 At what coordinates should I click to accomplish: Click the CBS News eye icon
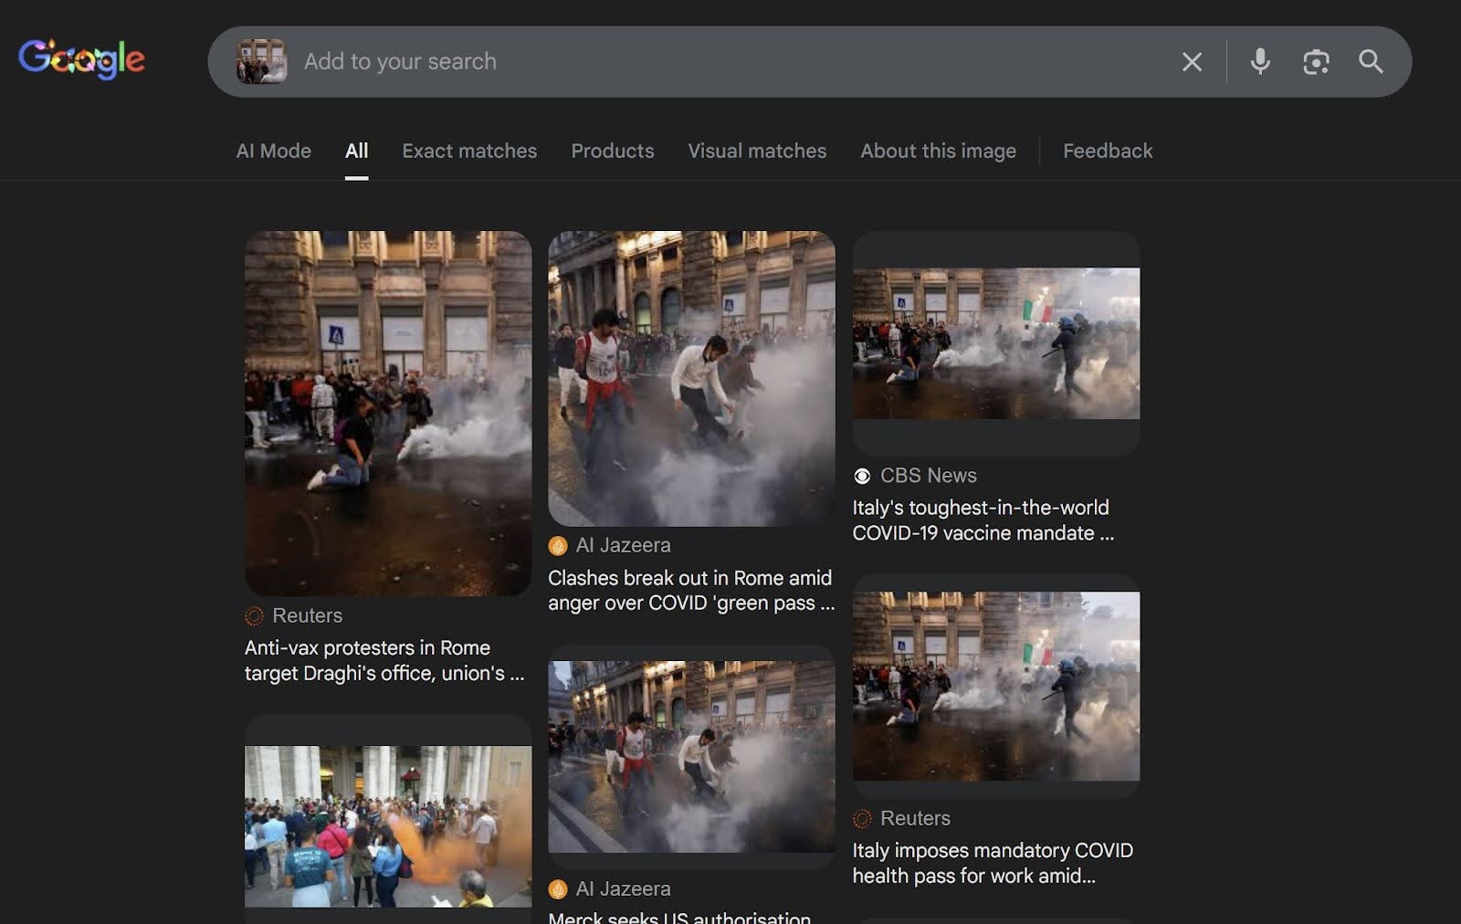pos(862,476)
